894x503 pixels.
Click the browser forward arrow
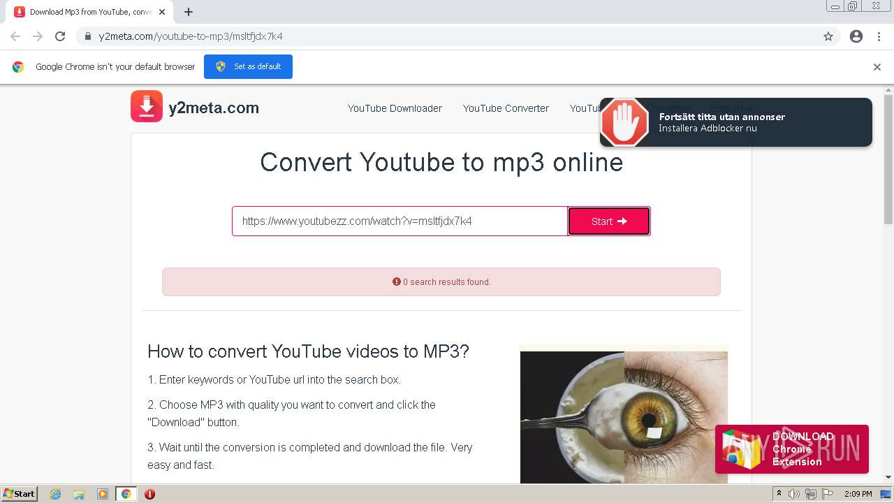click(x=38, y=36)
